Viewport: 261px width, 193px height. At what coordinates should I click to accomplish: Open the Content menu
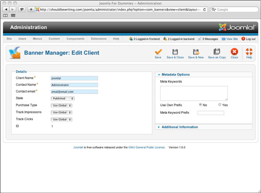click(x=54, y=39)
